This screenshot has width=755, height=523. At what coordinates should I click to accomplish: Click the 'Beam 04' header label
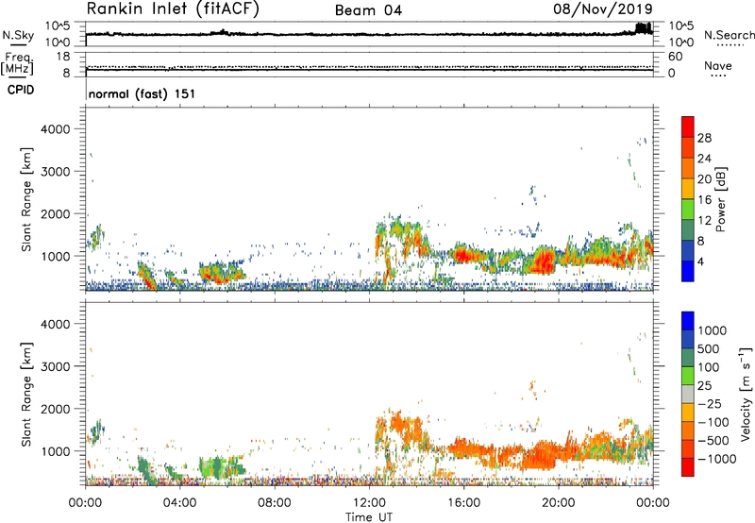368,10
